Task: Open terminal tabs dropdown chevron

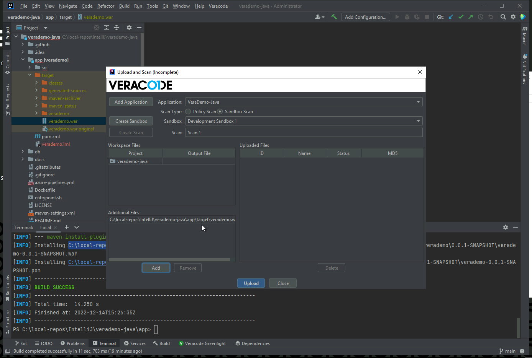Action: click(77, 227)
